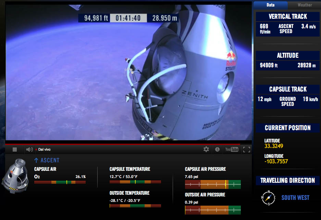The width and height of the screenshot is (321, 220).
Task: Click the latitude value 33.3249
Action: coord(274,146)
